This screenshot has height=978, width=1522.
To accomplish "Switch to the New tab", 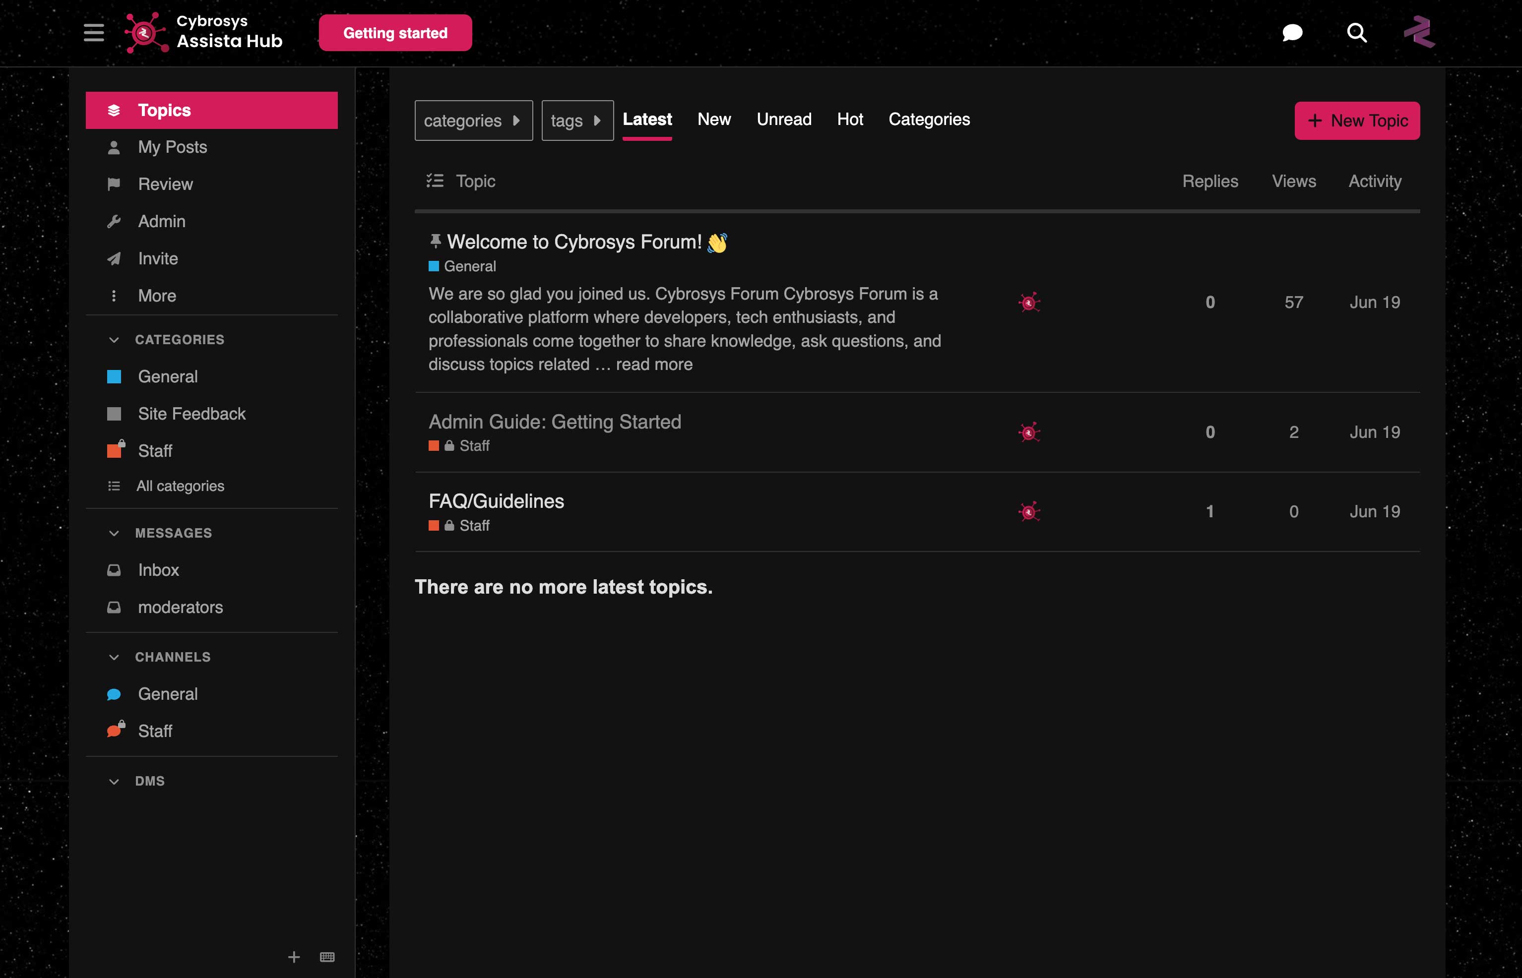I will (x=714, y=120).
